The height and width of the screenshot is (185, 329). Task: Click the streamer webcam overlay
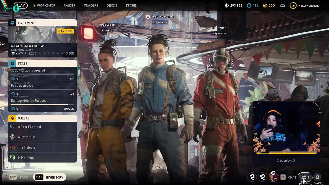pyautogui.click(x=287, y=126)
